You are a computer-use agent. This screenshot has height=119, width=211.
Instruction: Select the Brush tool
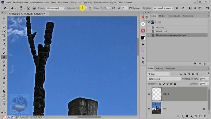4,53
